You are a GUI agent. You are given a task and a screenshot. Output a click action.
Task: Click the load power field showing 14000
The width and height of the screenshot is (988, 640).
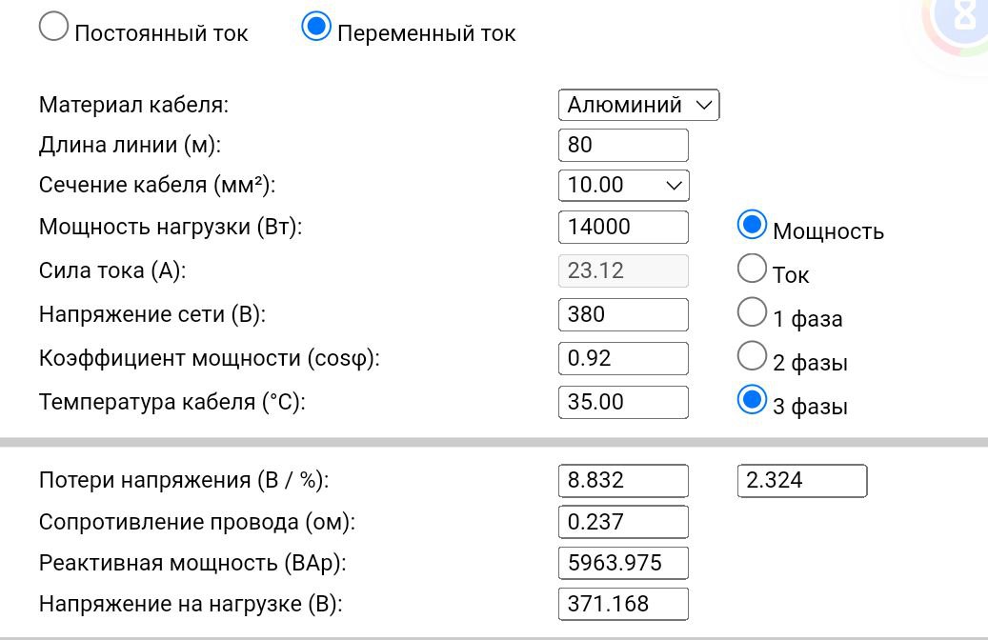pyautogui.click(x=623, y=227)
